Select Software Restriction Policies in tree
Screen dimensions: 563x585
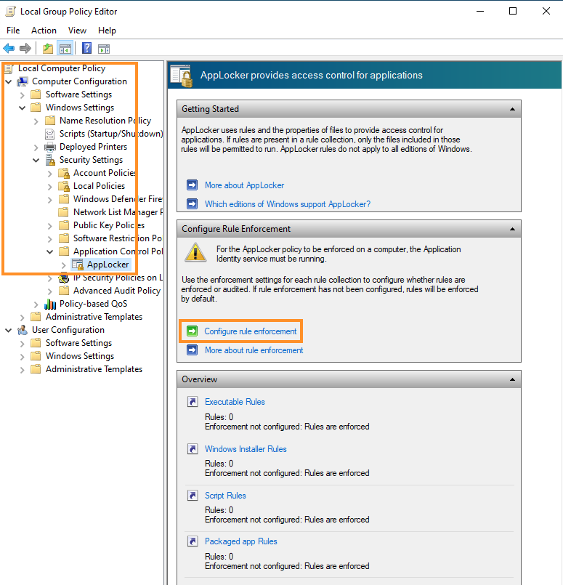(x=118, y=238)
